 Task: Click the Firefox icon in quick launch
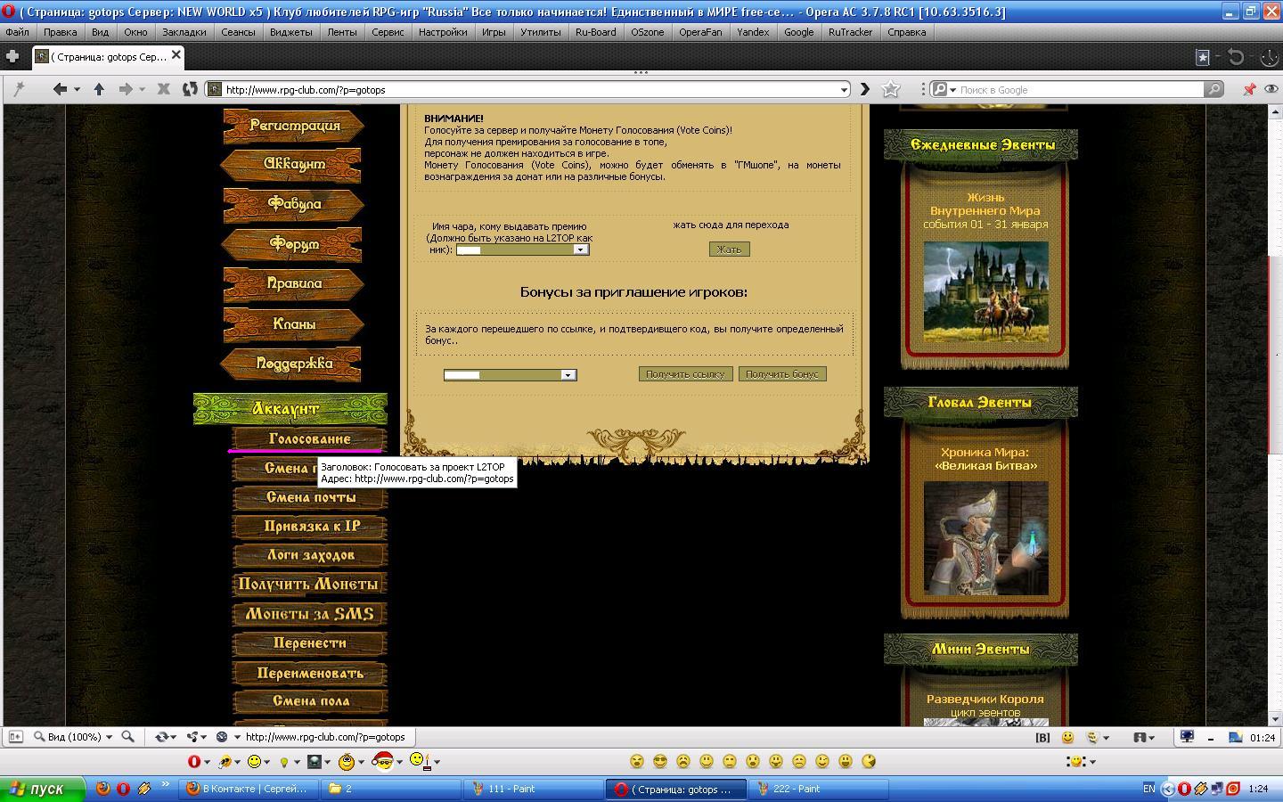click(103, 789)
